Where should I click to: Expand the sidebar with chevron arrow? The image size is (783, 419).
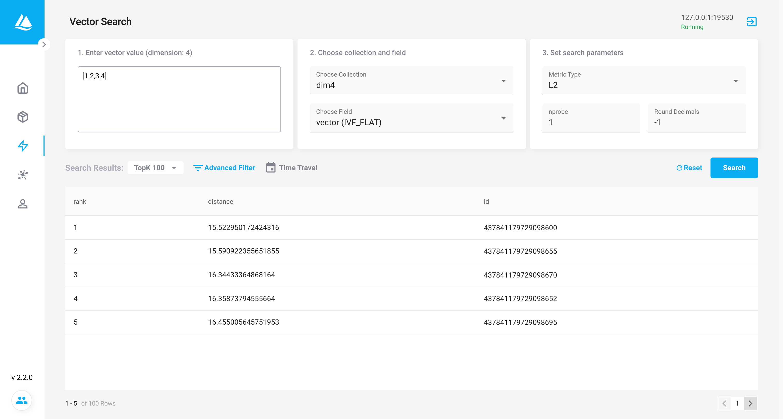44,45
